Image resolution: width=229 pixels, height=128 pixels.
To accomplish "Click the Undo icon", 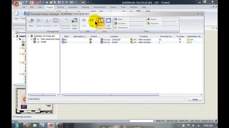I will [84, 22].
